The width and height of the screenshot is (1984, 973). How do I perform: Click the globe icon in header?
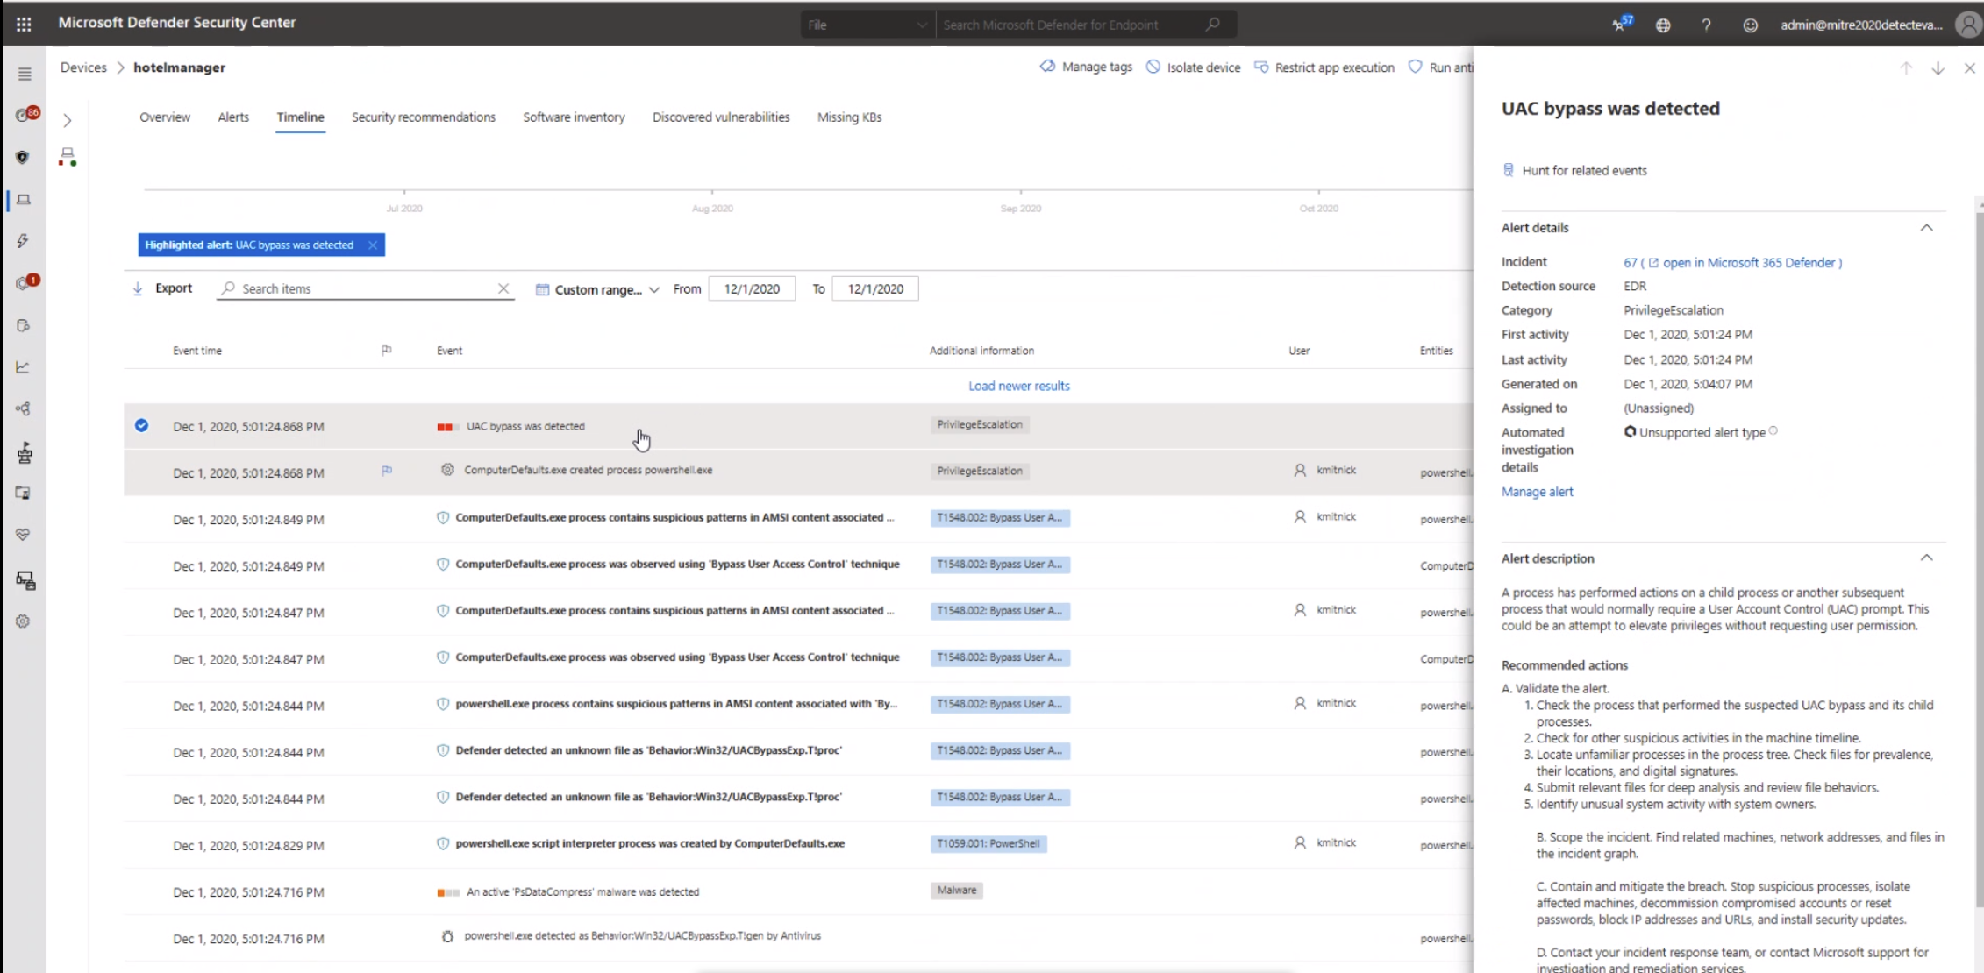1663,25
